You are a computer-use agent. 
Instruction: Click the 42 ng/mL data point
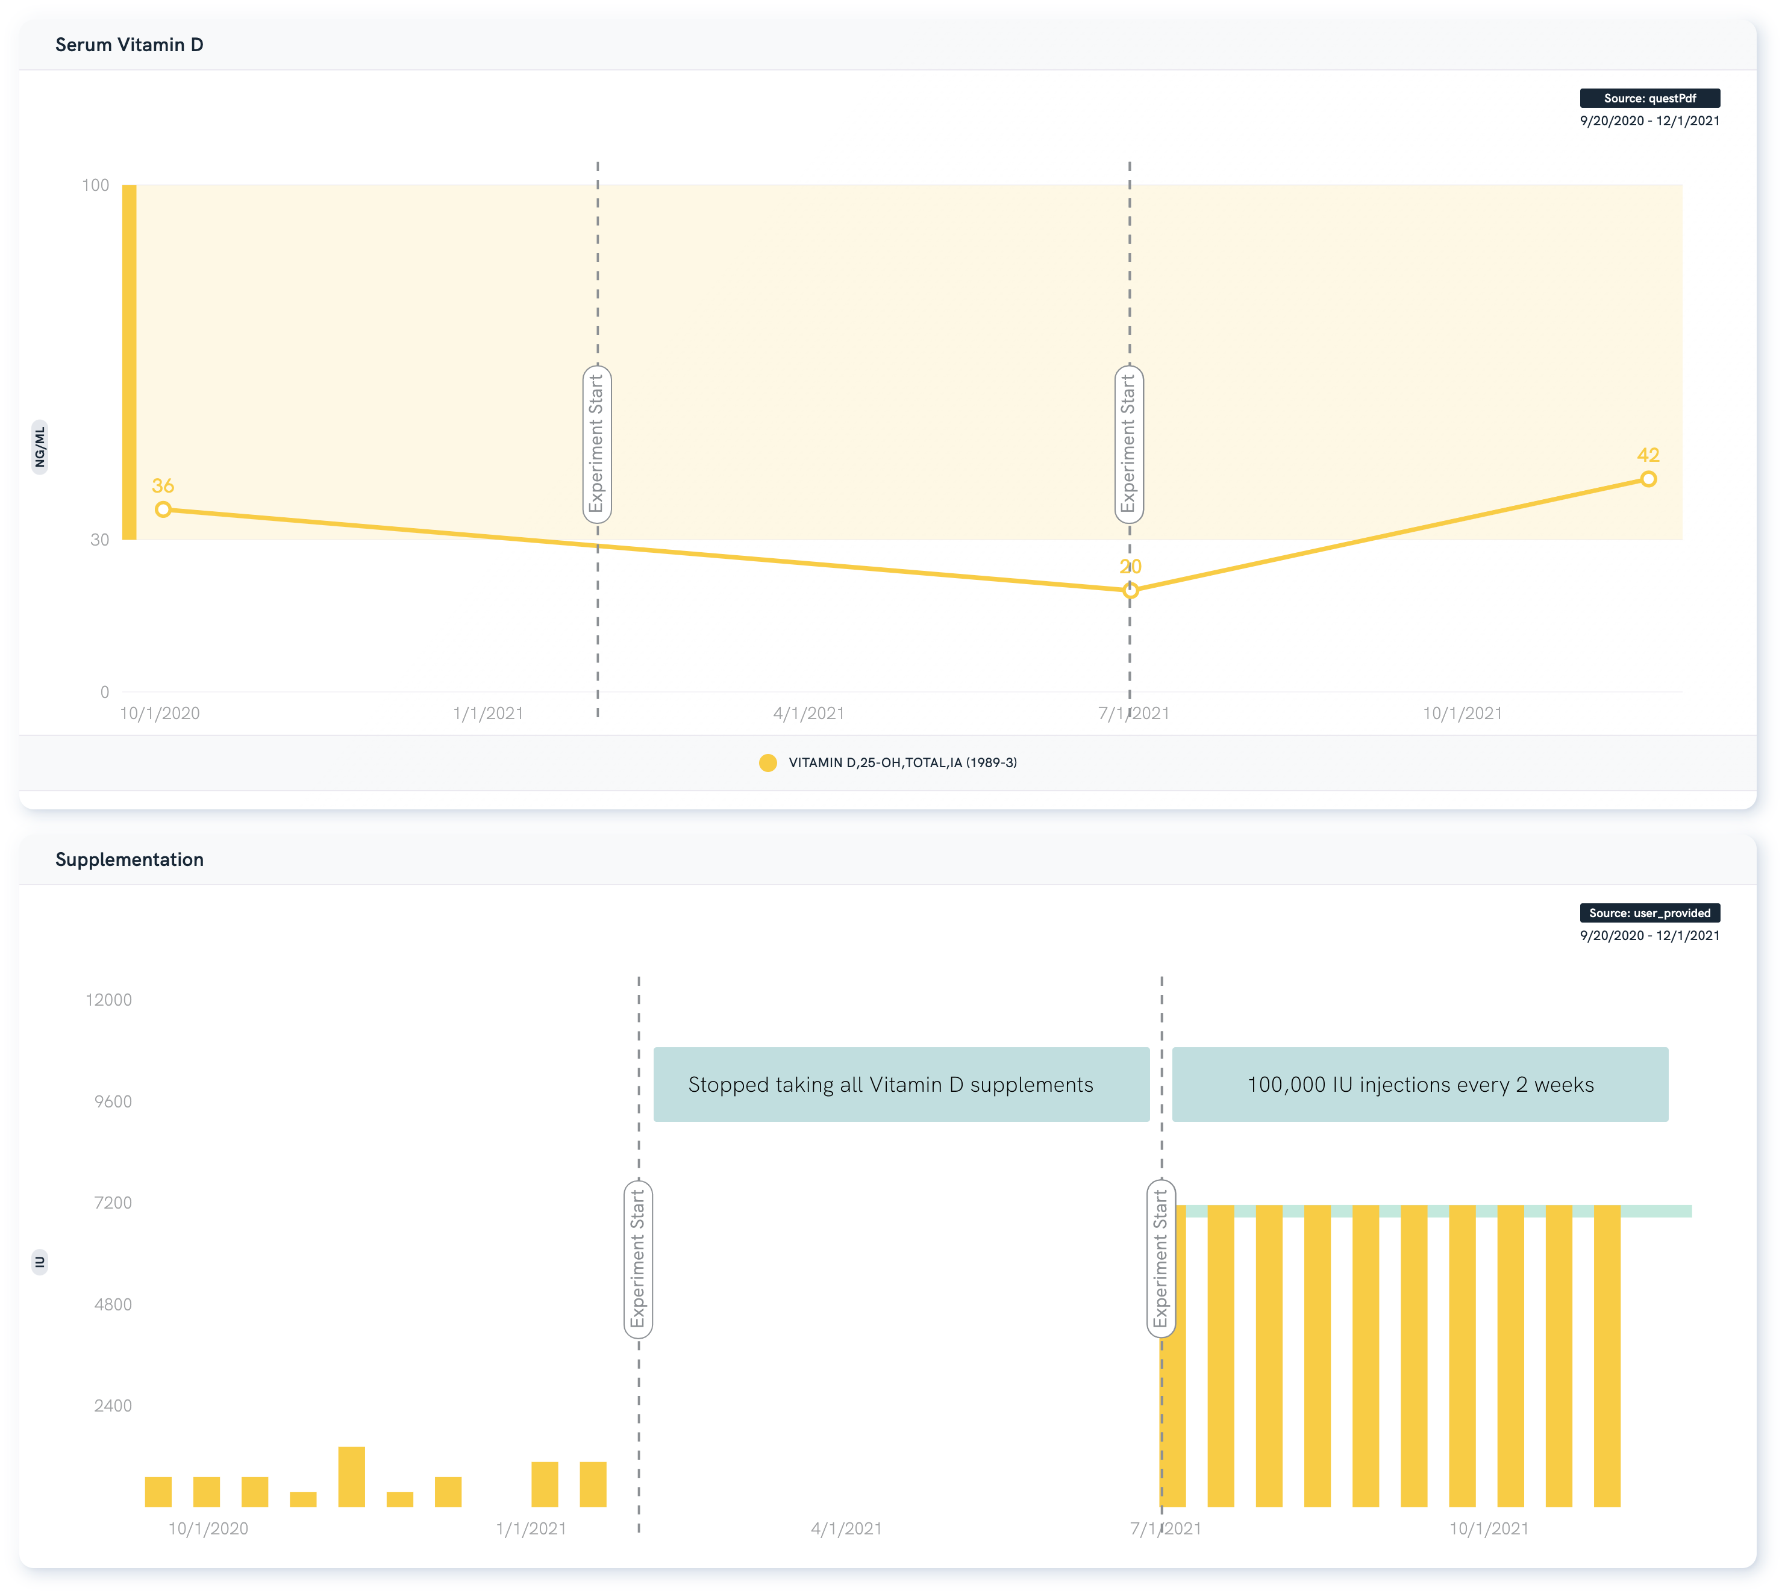(1648, 479)
